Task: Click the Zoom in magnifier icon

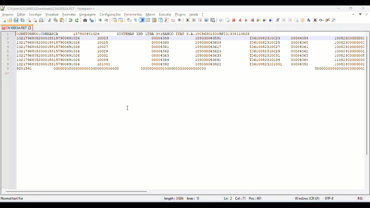Action: tap(100, 20)
